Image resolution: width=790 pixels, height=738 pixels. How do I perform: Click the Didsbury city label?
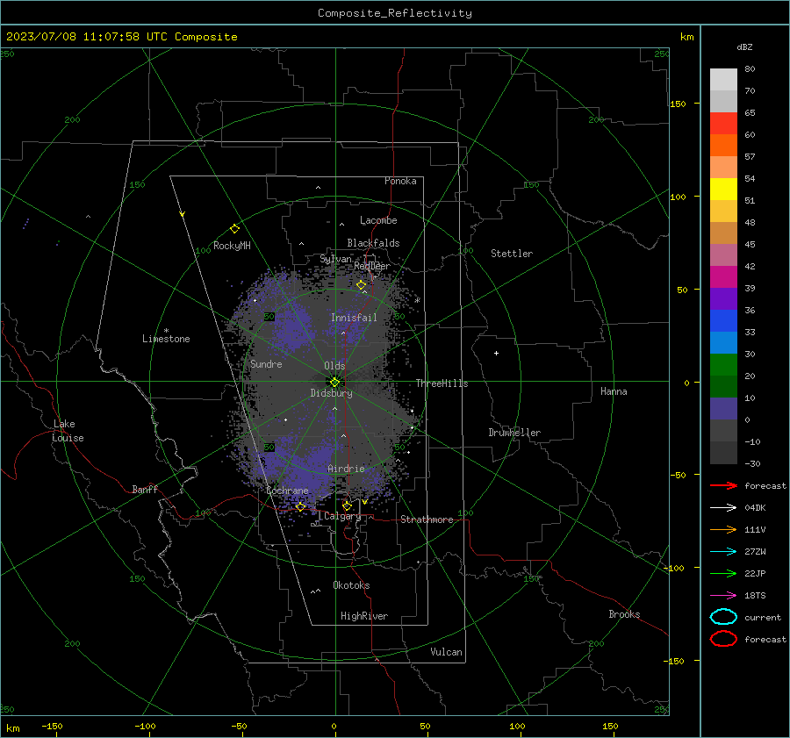tap(331, 393)
